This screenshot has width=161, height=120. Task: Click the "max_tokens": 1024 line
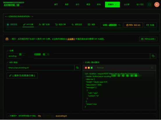click(x=94, y=85)
